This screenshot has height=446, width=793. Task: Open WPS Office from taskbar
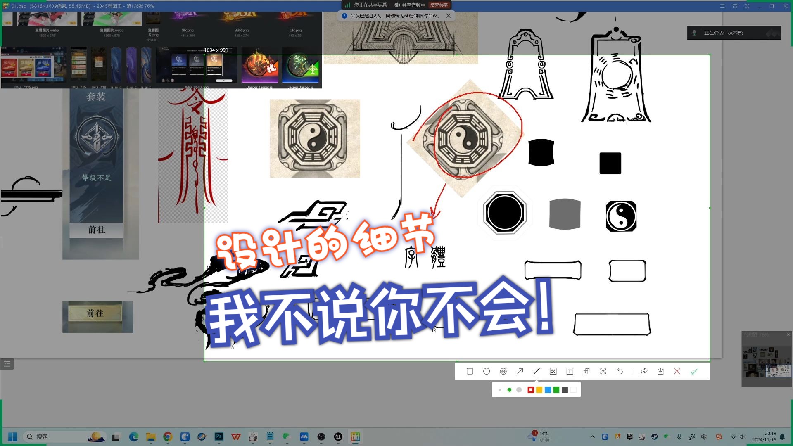tap(236, 437)
